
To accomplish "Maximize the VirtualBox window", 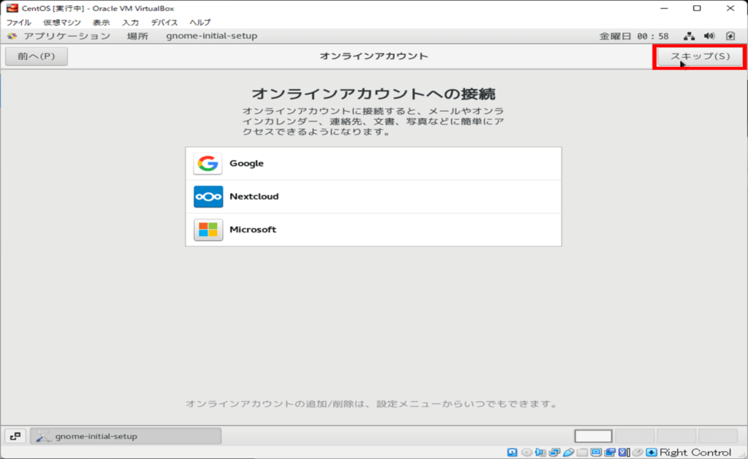I will pyautogui.click(x=697, y=8).
